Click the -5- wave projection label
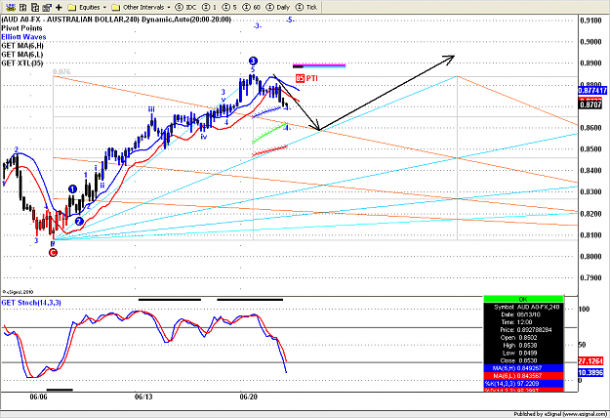The image size is (610, 418). click(290, 20)
